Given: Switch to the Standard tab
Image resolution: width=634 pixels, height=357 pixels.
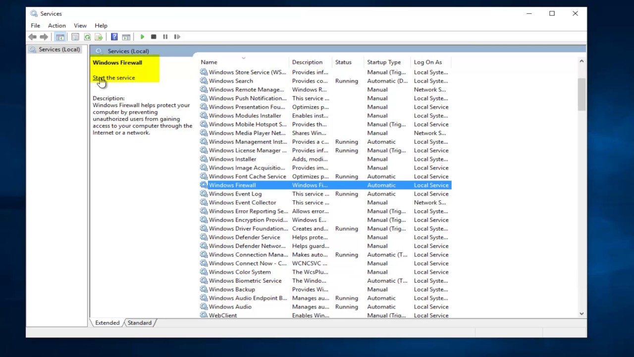Looking at the screenshot, I should (140, 323).
